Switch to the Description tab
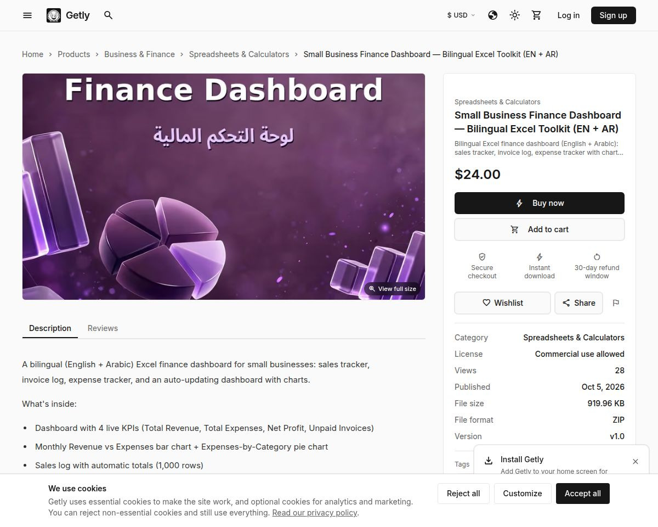The image size is (658, 527). [50, 328]
